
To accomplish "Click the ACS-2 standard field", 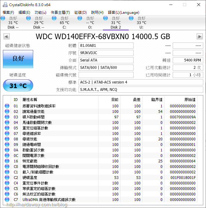I will pos(141,82).
